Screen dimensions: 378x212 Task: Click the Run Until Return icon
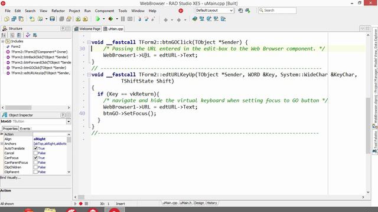coord(154,19)
